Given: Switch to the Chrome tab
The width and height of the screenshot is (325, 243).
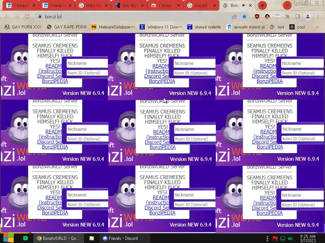Looking at the screenshot, I should tap(165, 6).
